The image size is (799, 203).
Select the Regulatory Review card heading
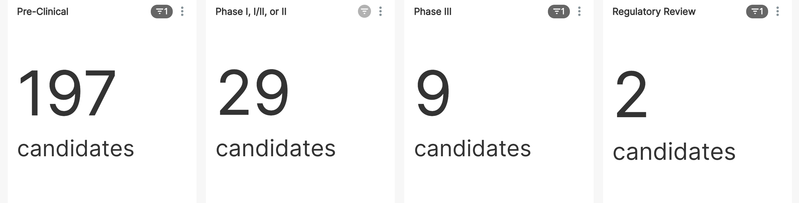654,12
